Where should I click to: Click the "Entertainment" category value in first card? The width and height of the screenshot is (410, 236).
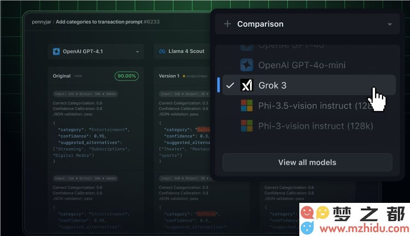(109, 130)
